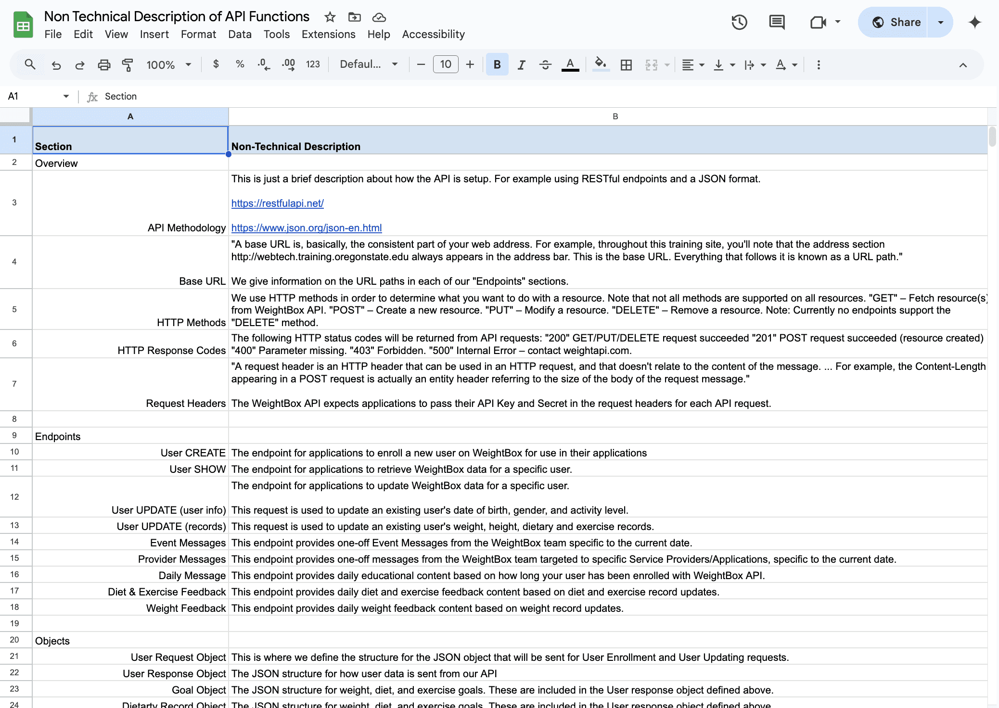Star this spreadsheet document

330,17
